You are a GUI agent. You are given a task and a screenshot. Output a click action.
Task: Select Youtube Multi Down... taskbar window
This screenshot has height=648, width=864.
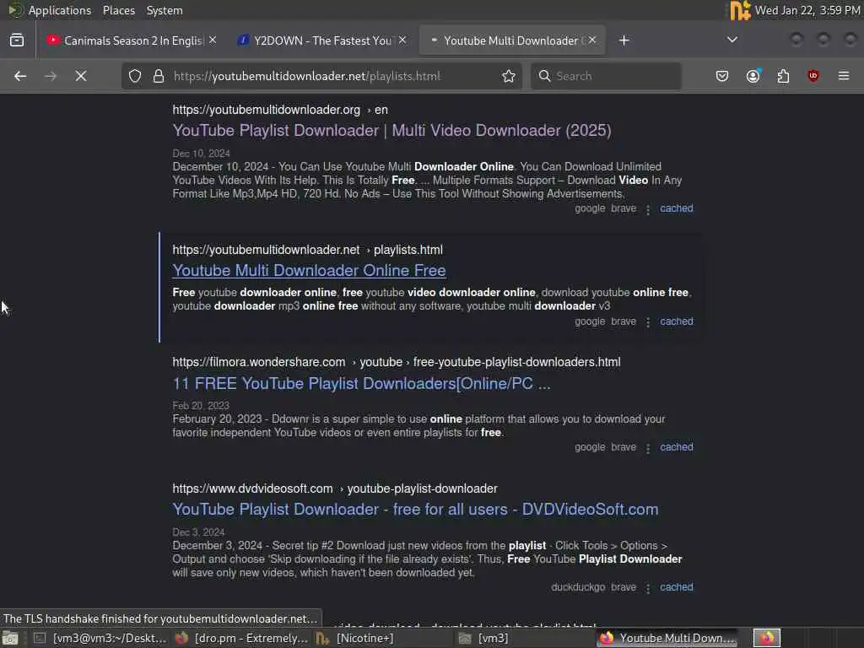click(x=667, y=638)
